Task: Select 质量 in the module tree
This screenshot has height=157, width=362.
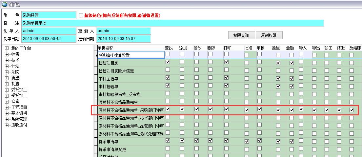Action: 15,78
